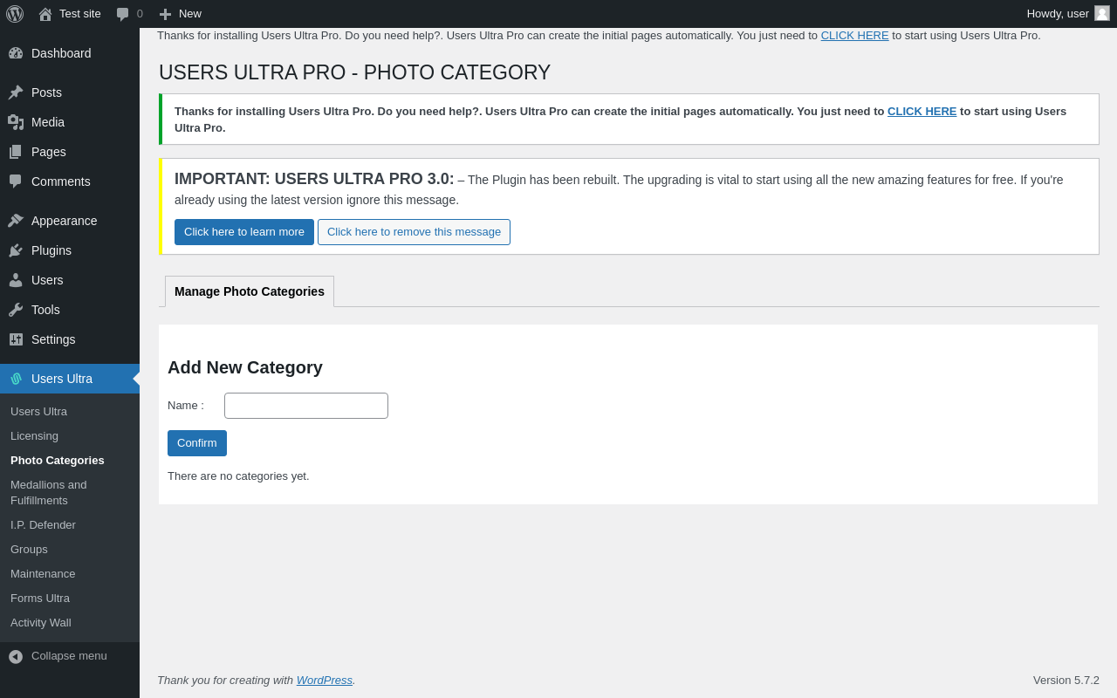The height and width of the screenshot is (698, 1117).
Task: Click Test site in admin bar
Action: pos(80,14)
